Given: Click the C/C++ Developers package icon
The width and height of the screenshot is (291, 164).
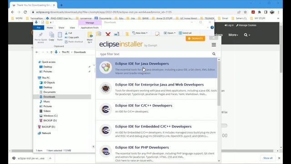Looking at the screenshot, I should [x=105, y=109].
